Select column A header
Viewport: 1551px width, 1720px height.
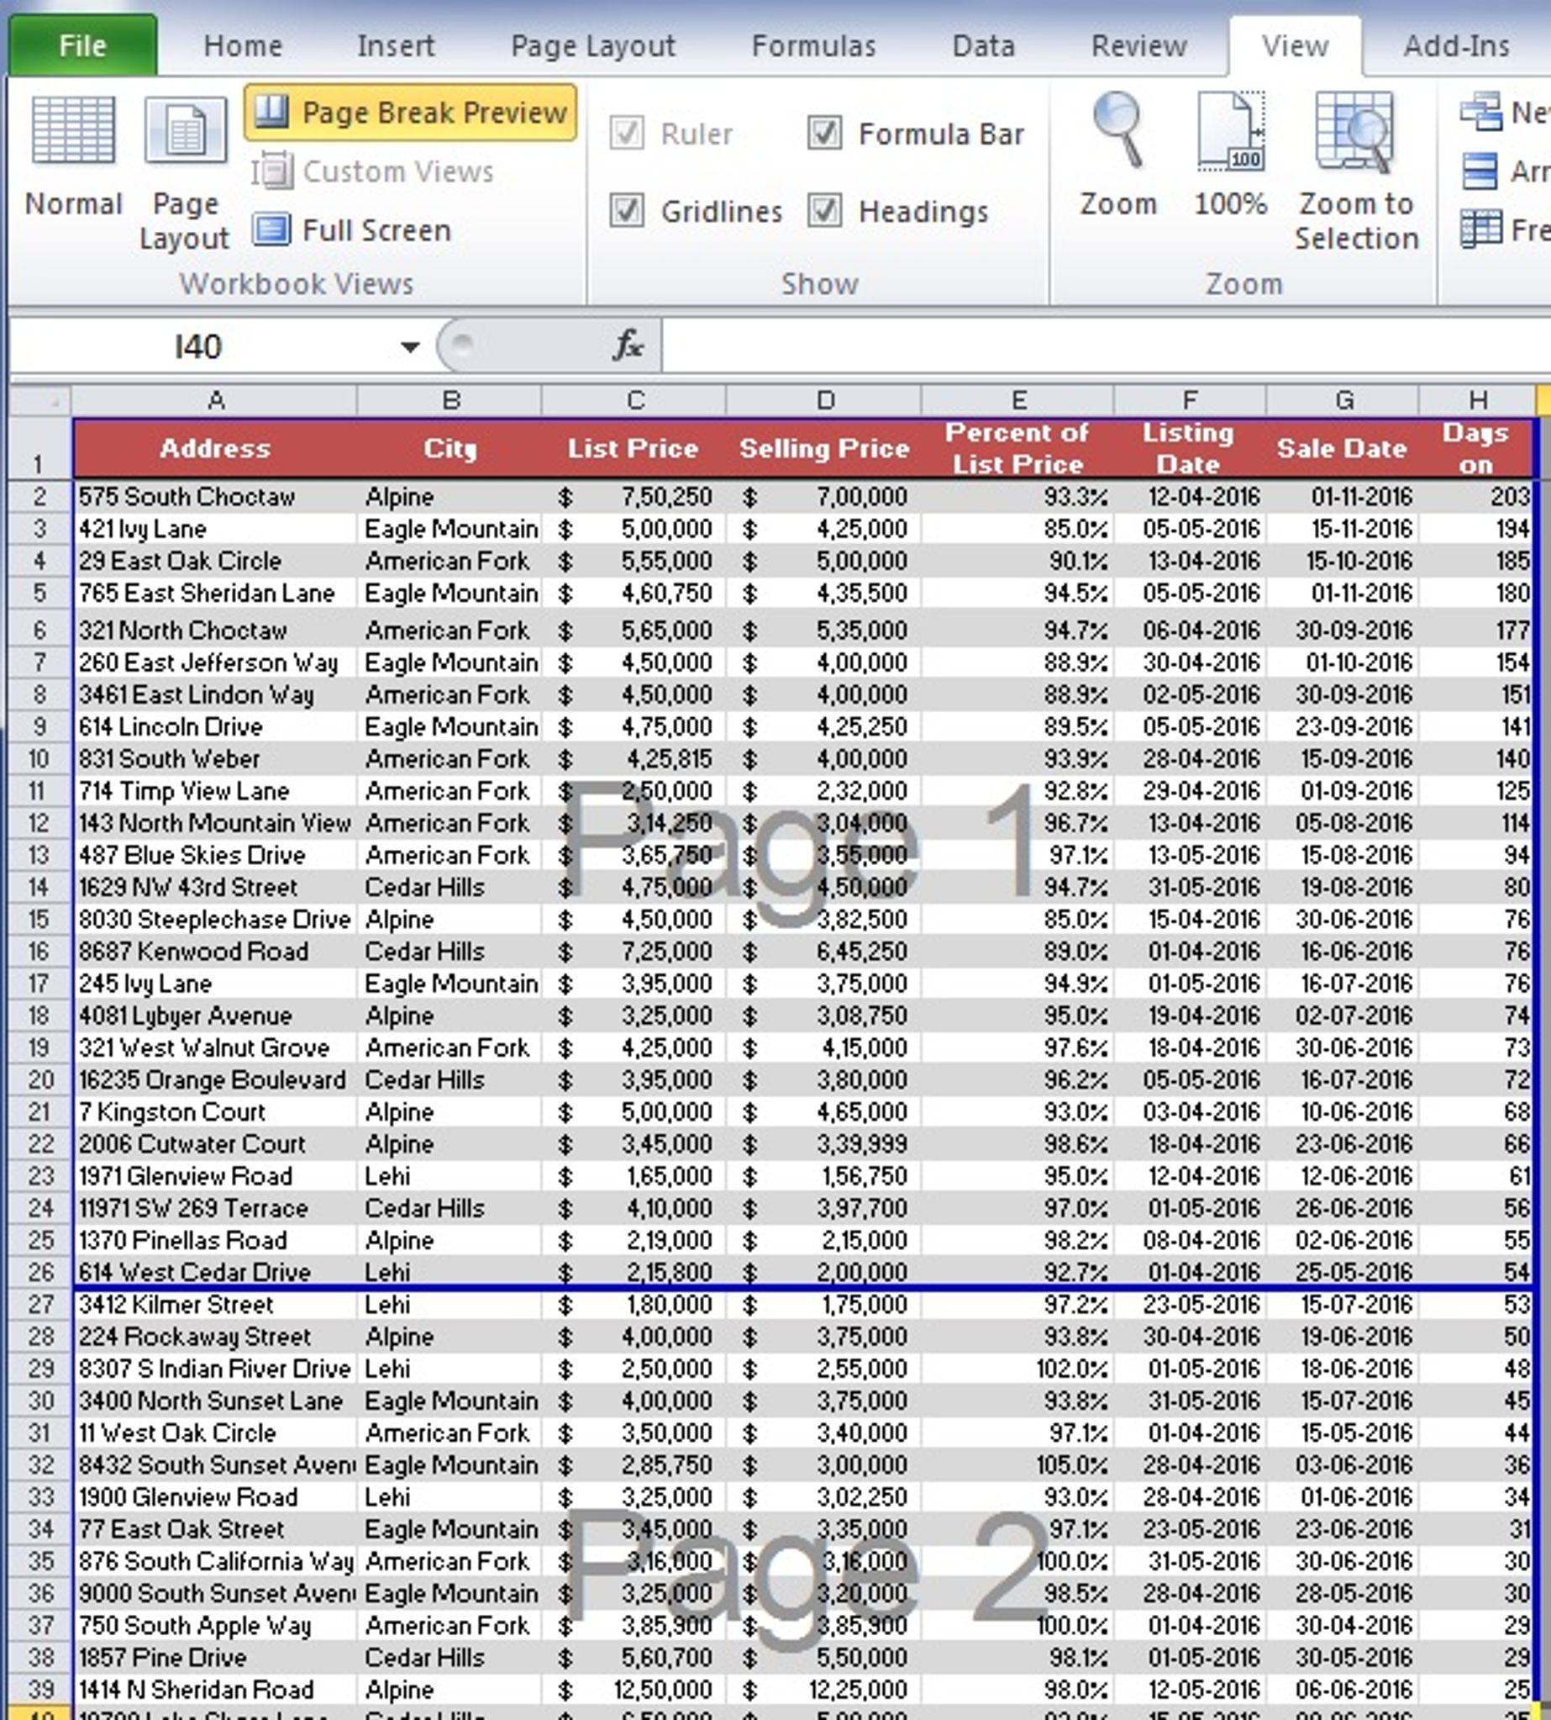click(215, 399)
